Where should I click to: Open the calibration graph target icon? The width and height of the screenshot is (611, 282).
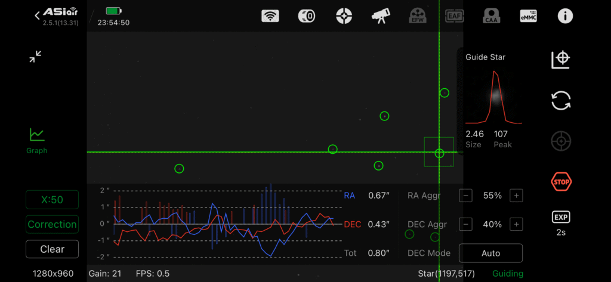(561, 59)
